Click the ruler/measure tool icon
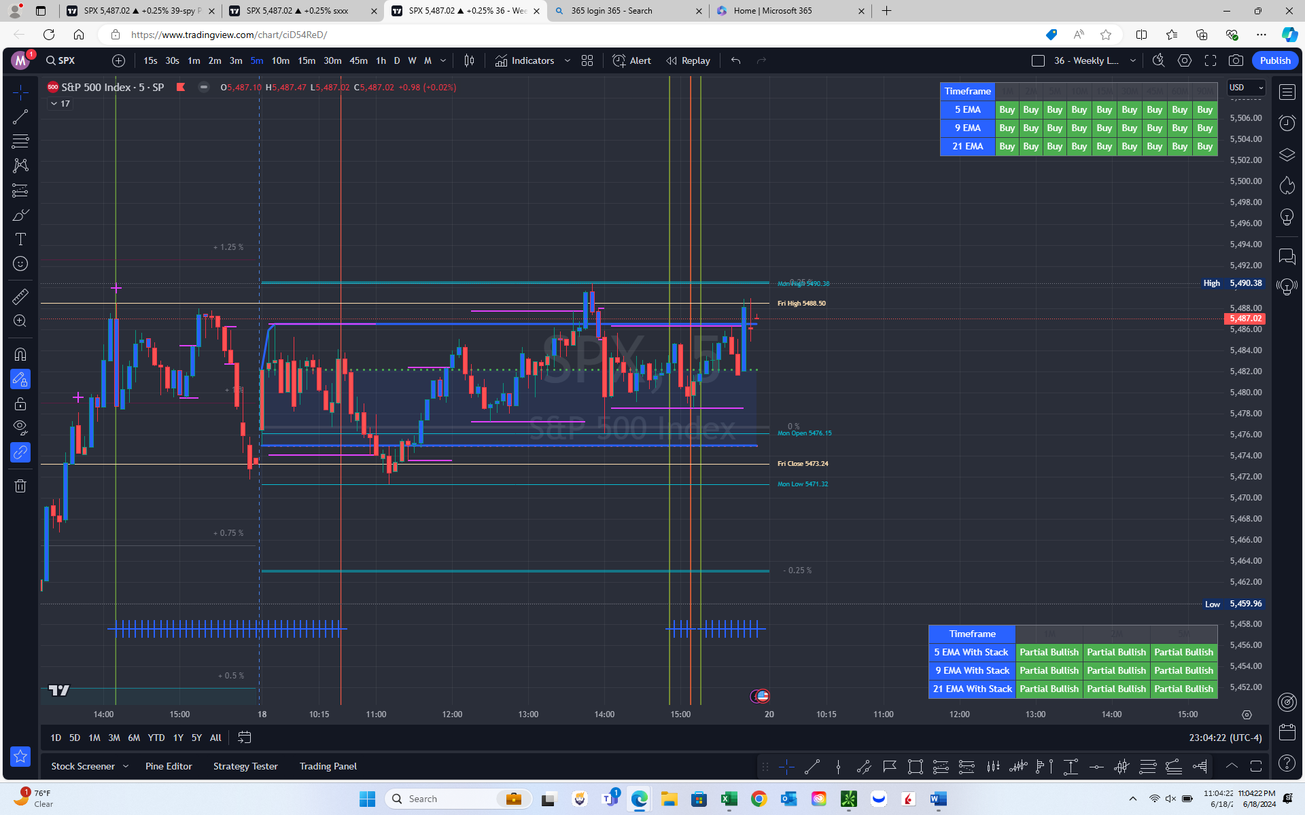 pyautogui.click(x=20, y=295)
